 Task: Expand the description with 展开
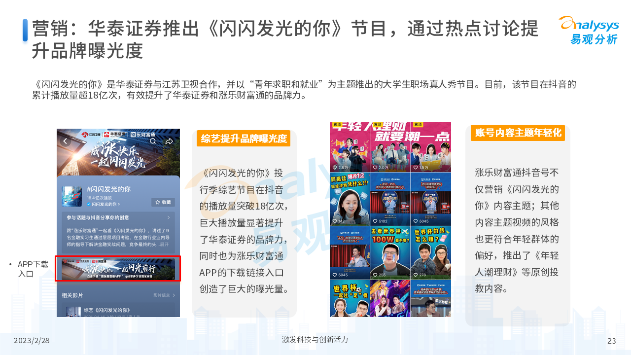point(164,244)
